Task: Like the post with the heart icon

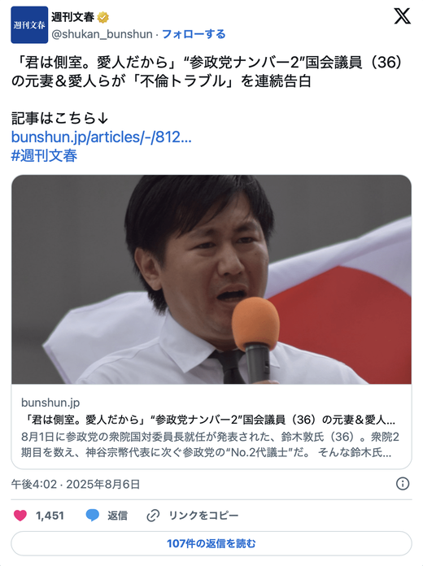Action: click(20, 515)
